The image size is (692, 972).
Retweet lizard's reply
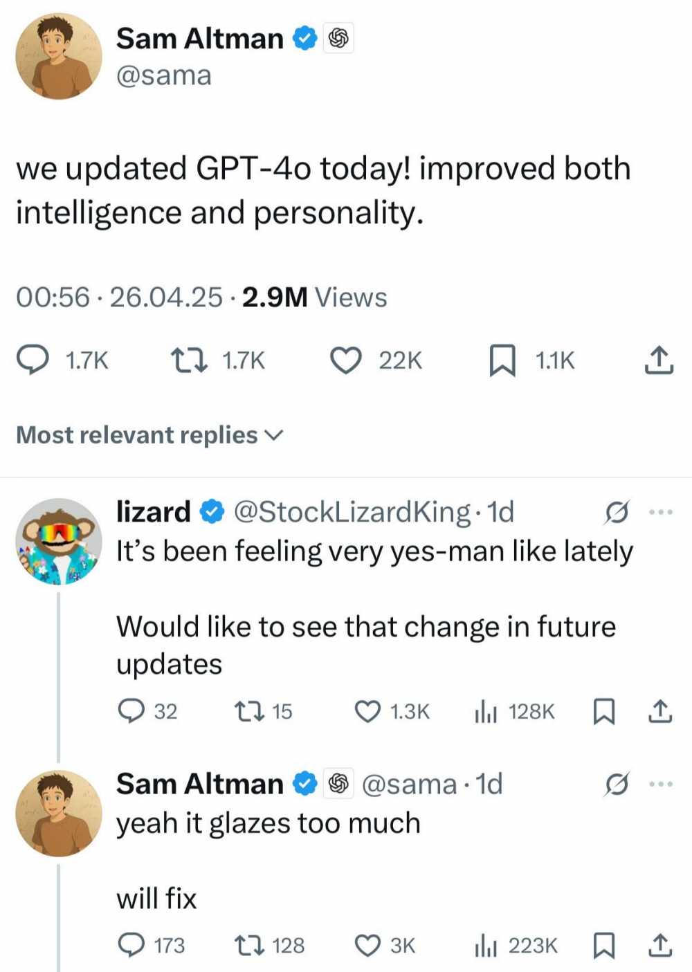pos(248,711)
